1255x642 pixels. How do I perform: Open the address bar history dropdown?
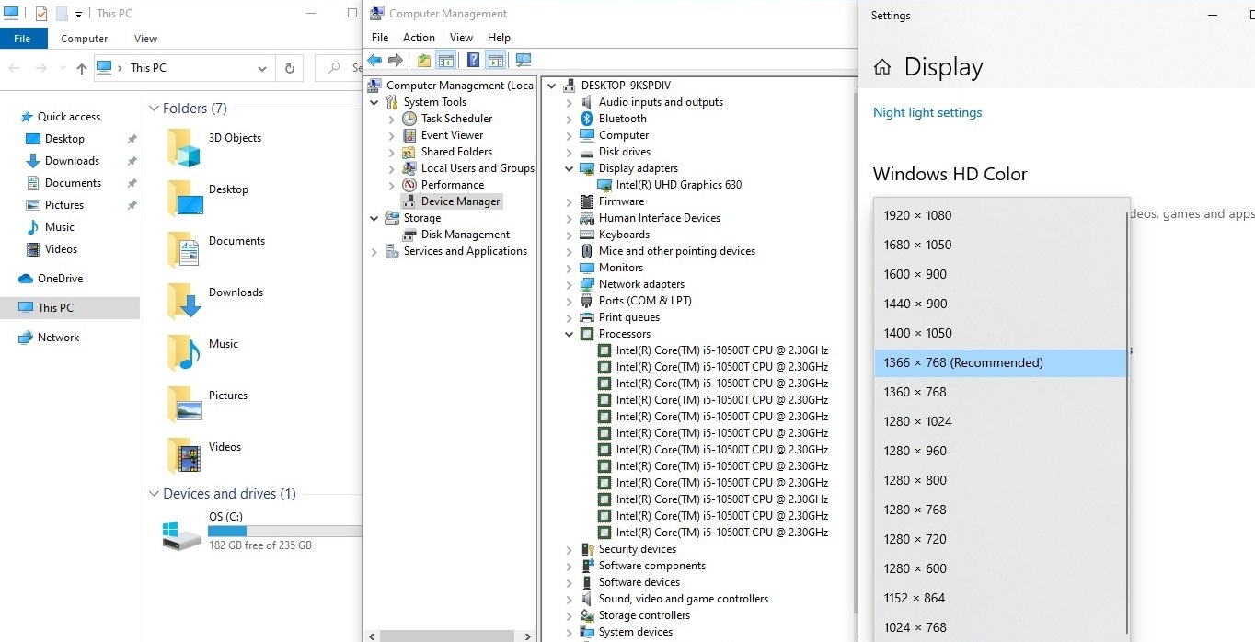(x=262, y=68)
